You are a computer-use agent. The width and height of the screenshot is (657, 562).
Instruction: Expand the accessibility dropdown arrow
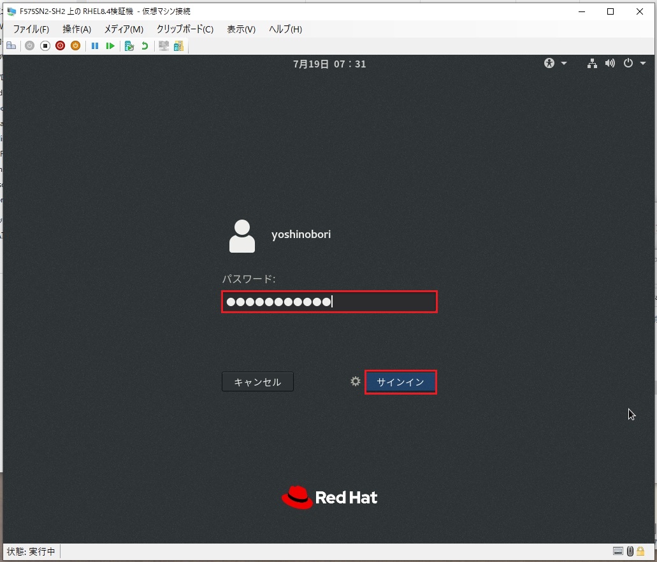tap(563, 63)
